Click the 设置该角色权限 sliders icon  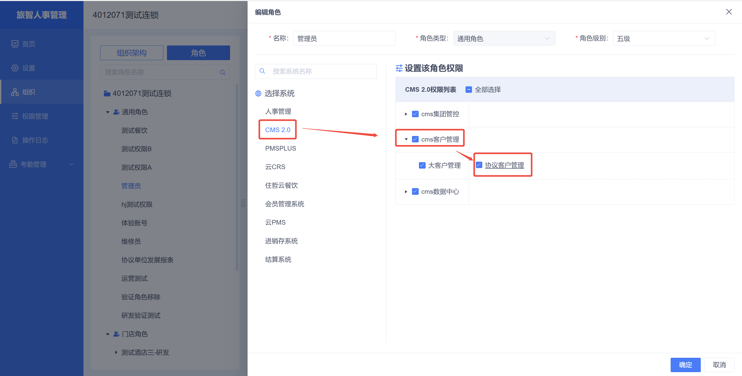399,68
